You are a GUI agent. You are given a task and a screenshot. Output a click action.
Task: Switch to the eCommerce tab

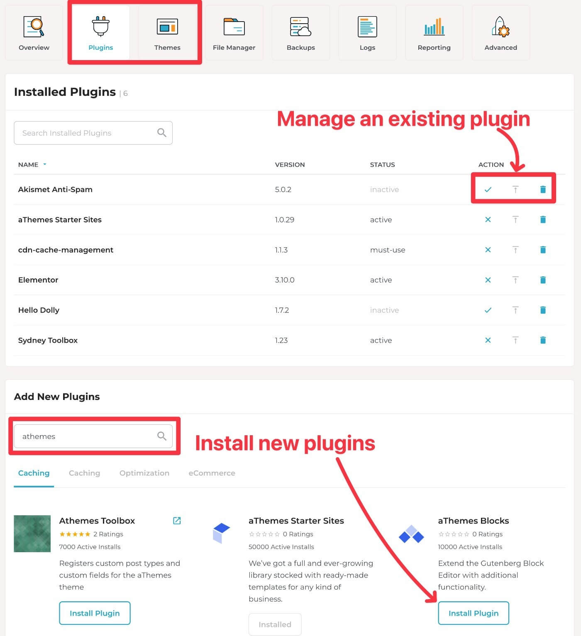pos(212,473)
